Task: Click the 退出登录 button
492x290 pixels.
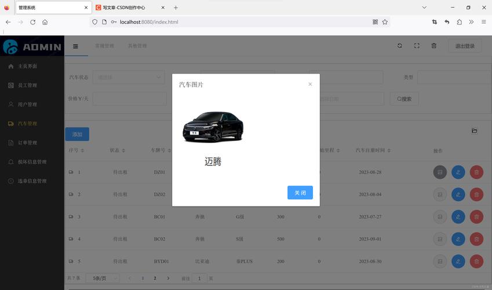Action: [x=465, y=46]
